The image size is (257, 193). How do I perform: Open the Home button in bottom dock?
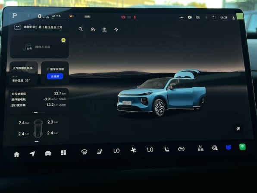pyautogui.click(x=16, y=154)
